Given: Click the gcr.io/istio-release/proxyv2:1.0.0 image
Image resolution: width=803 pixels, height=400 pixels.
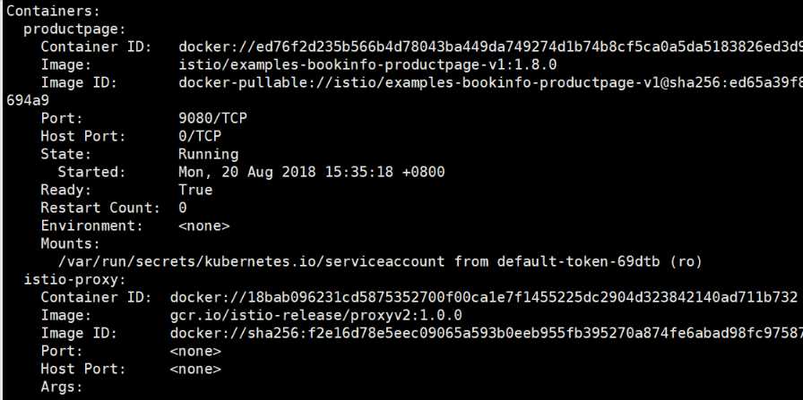Looking at the screenshot, I should pos(316,316).
